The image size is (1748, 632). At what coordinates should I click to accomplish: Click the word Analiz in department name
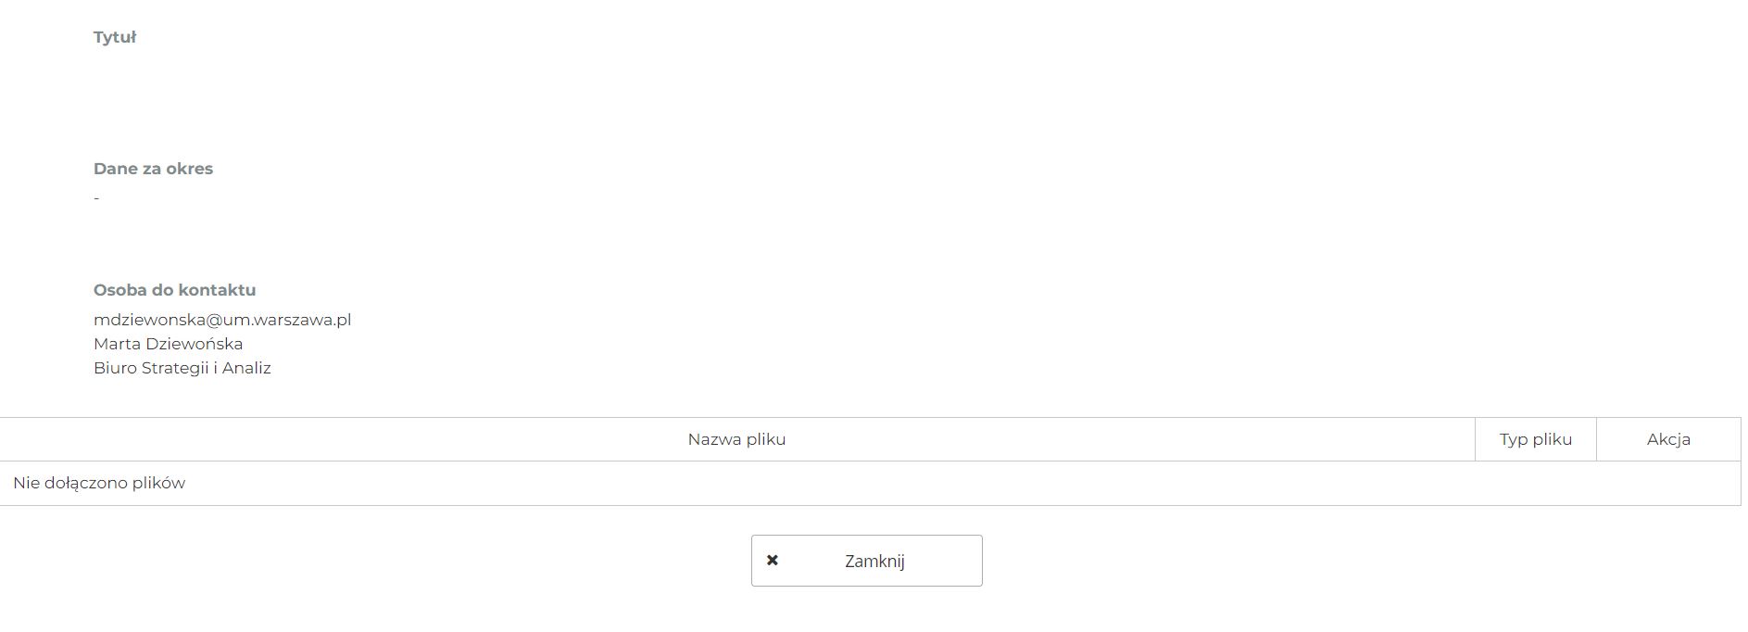point(246,368)
